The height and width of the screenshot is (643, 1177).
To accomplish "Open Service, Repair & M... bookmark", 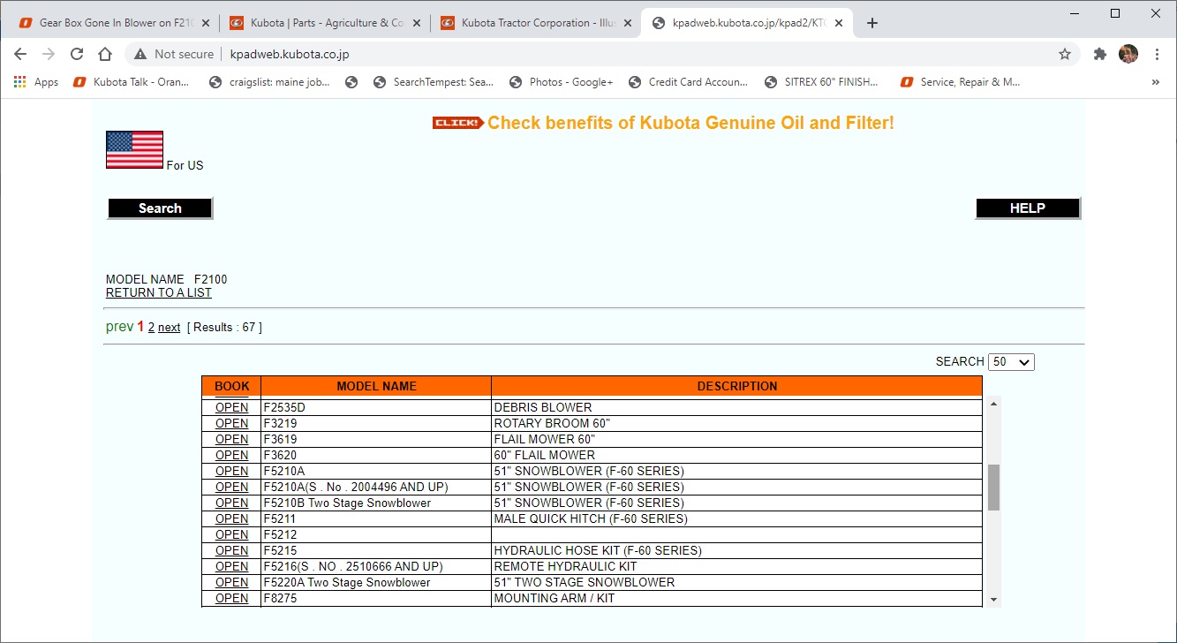I will pos(960,82).
